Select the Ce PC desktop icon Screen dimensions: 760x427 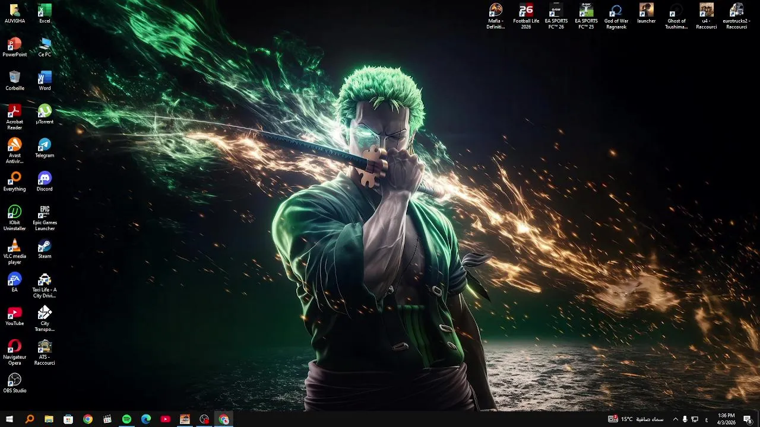pos(45,47)
